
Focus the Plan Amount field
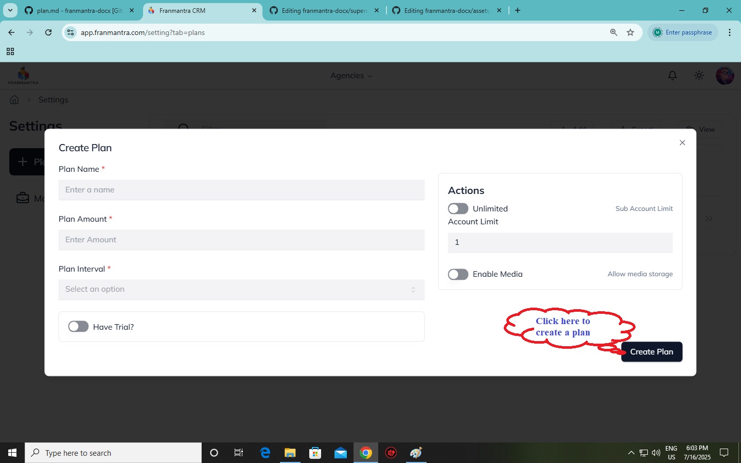coord(241,240)
